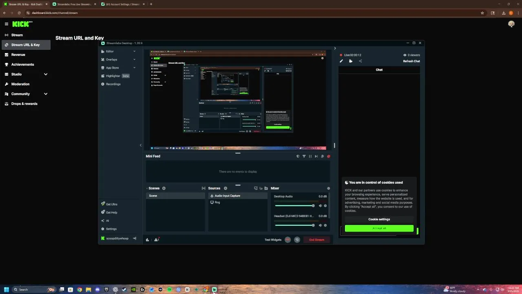Open Stream in the Kick dashboard sidebar
Viewport: 522px width, 294px height.
click(x=26, y=35)
